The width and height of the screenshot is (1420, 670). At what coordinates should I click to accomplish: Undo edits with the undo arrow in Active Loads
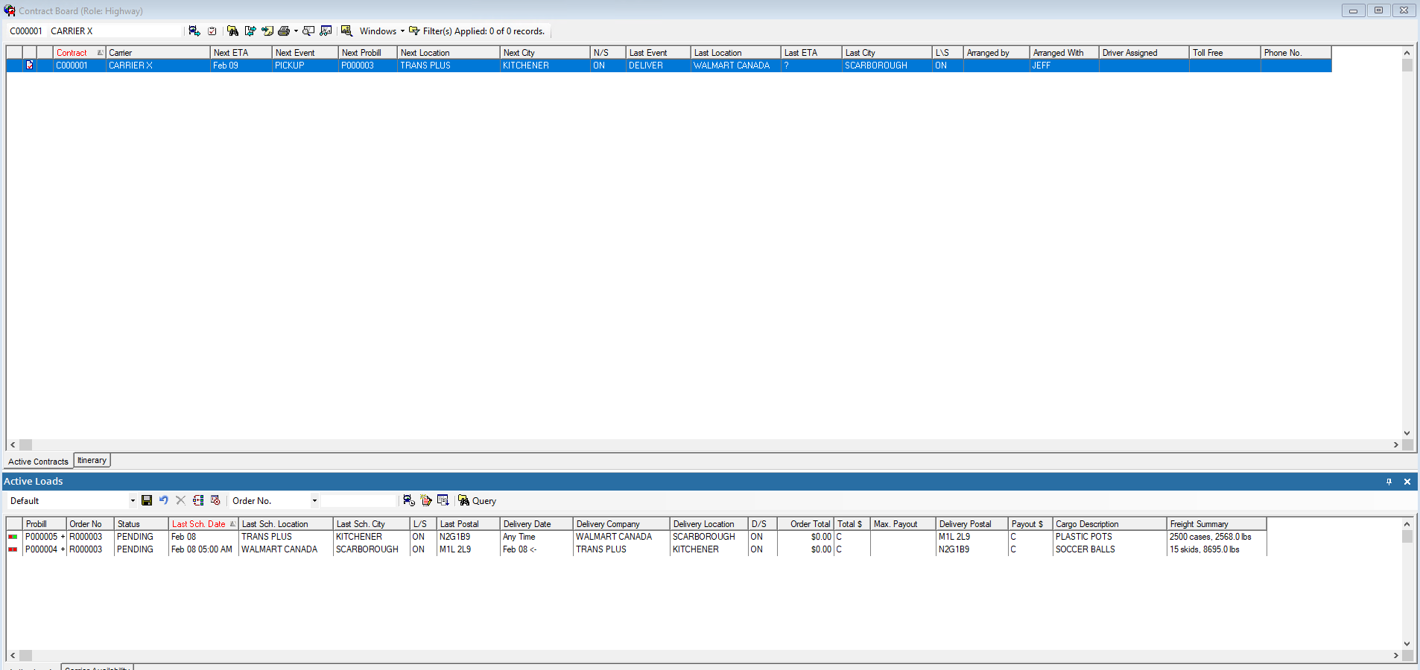(163, 500)
